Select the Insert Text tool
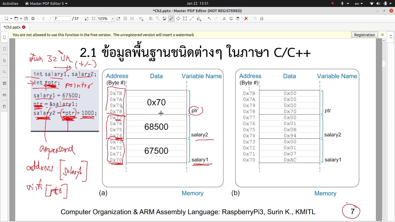The image size is (395, 222). pos(157,18)
